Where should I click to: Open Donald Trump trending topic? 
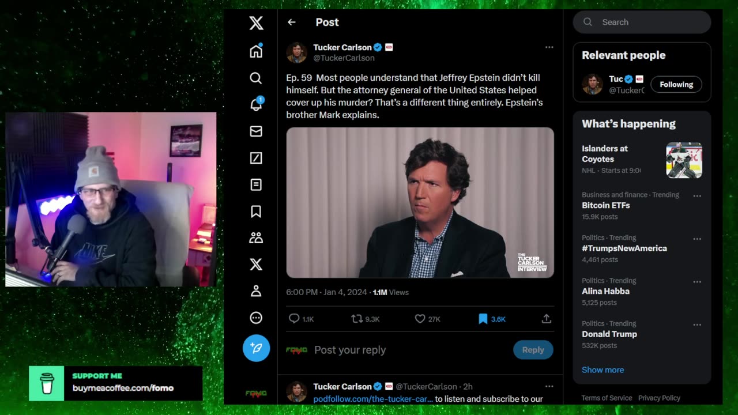click(609, 334)
